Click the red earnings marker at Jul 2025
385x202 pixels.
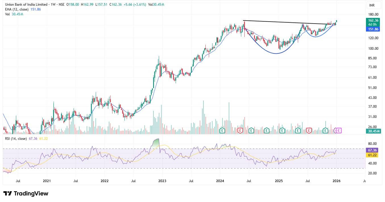pyautogui.click(x=309, y=130)
